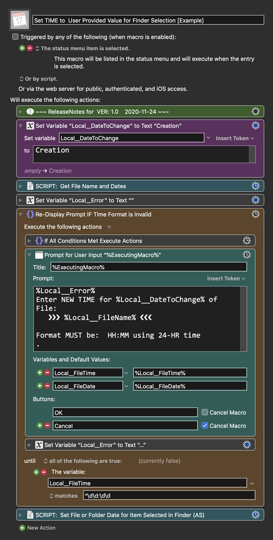Edit condition variable field Local__FileTime

(147, 483)
